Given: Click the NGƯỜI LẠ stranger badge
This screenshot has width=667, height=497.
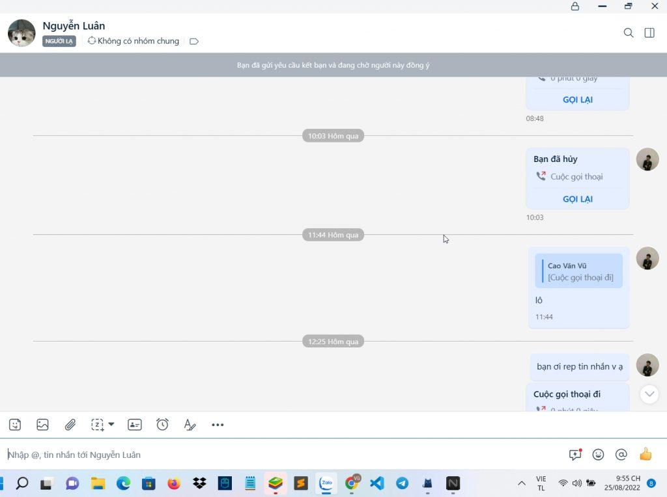Looking at the screenshot, I should pos(59,41).
